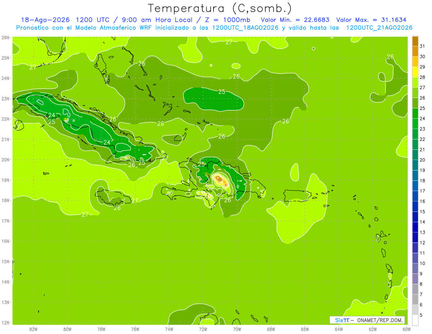Click the longitude axis label "82W"
This screenshot has height=334, width=432.
click(x=33, y=329)
